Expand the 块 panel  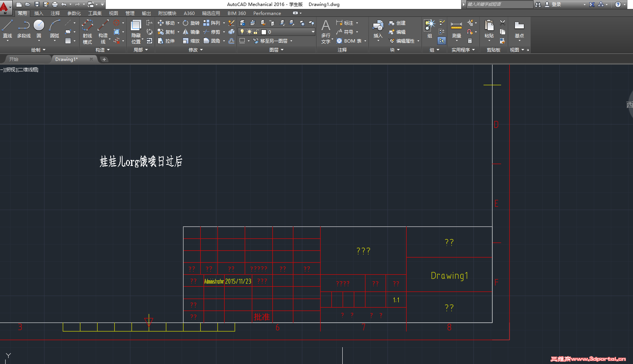point(395,50)
